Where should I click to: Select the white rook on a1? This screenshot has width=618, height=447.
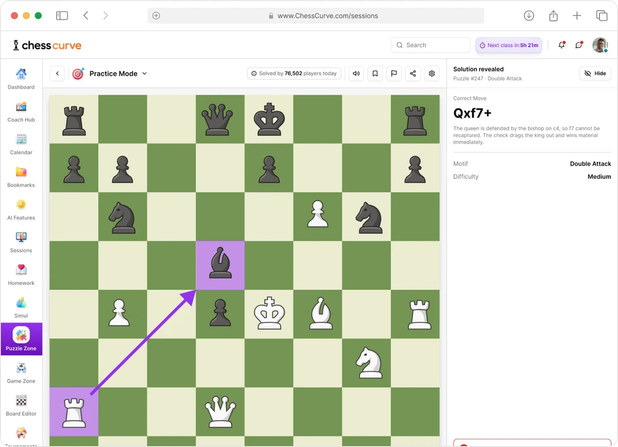(x=74, y=412)
